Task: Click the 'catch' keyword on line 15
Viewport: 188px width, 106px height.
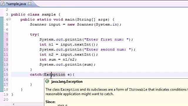Action: [x=36, y=74]
